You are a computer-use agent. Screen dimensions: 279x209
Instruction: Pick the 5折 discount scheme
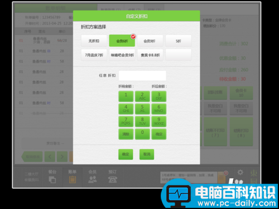click(179, 41)
